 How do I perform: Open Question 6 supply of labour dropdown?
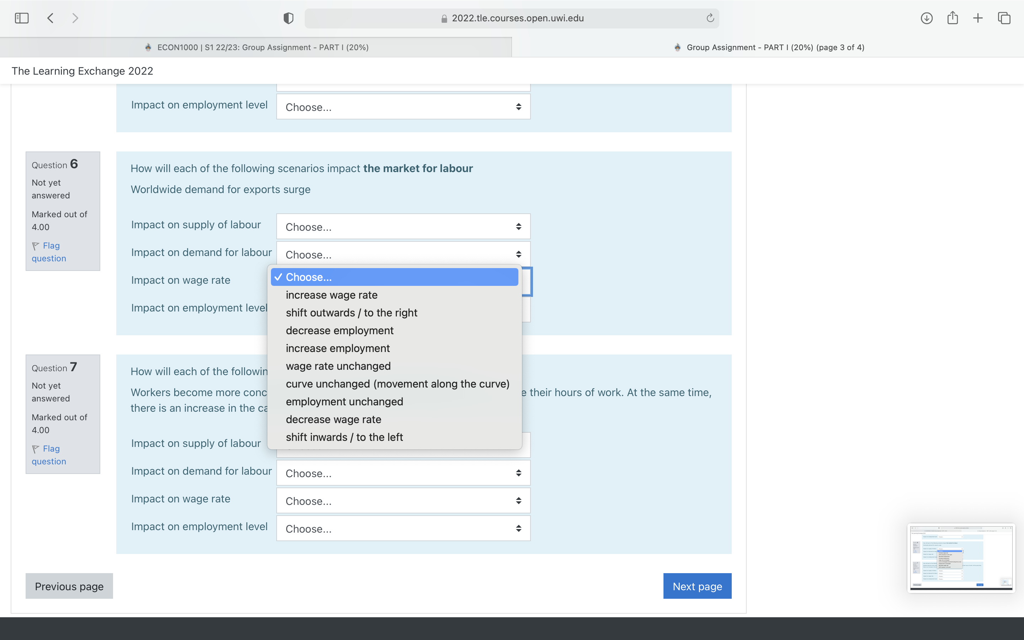403,226
